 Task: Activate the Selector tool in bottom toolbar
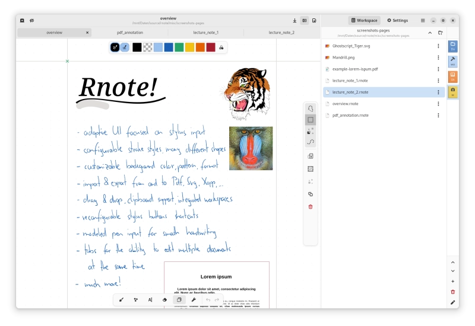179,300
